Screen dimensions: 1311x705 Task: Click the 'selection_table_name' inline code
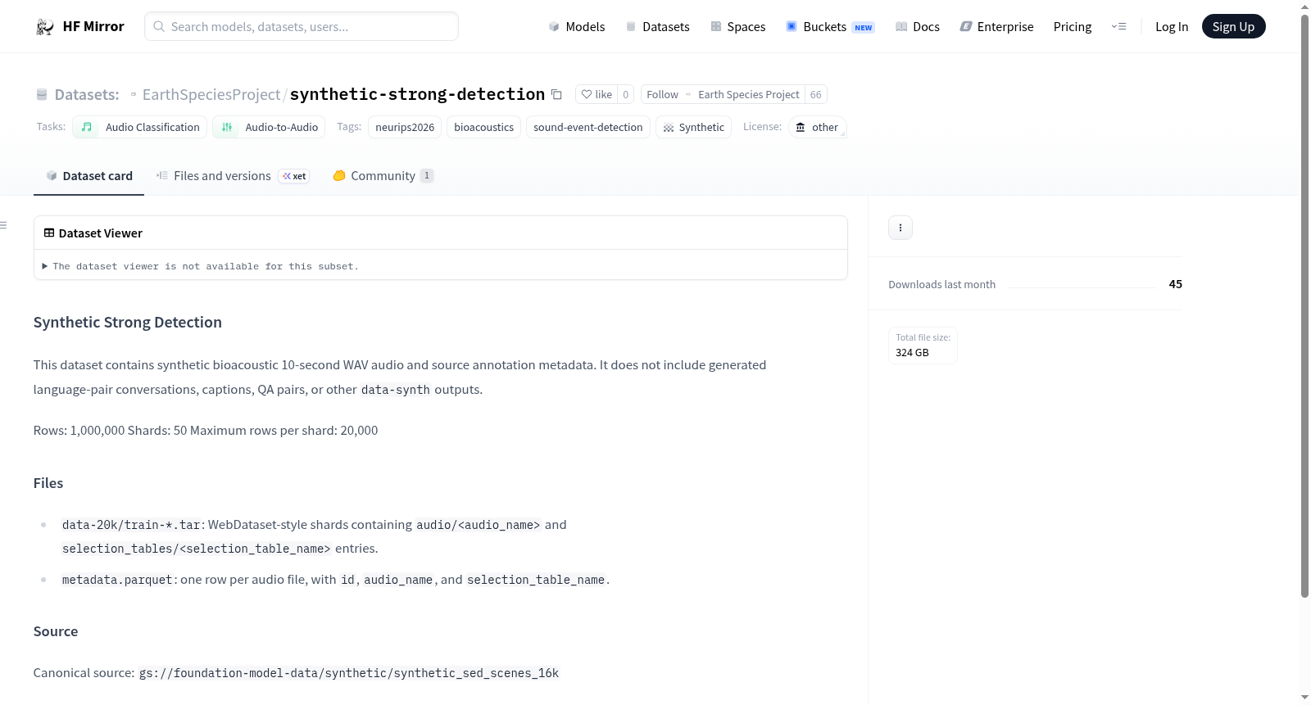(x=536, y=580)
